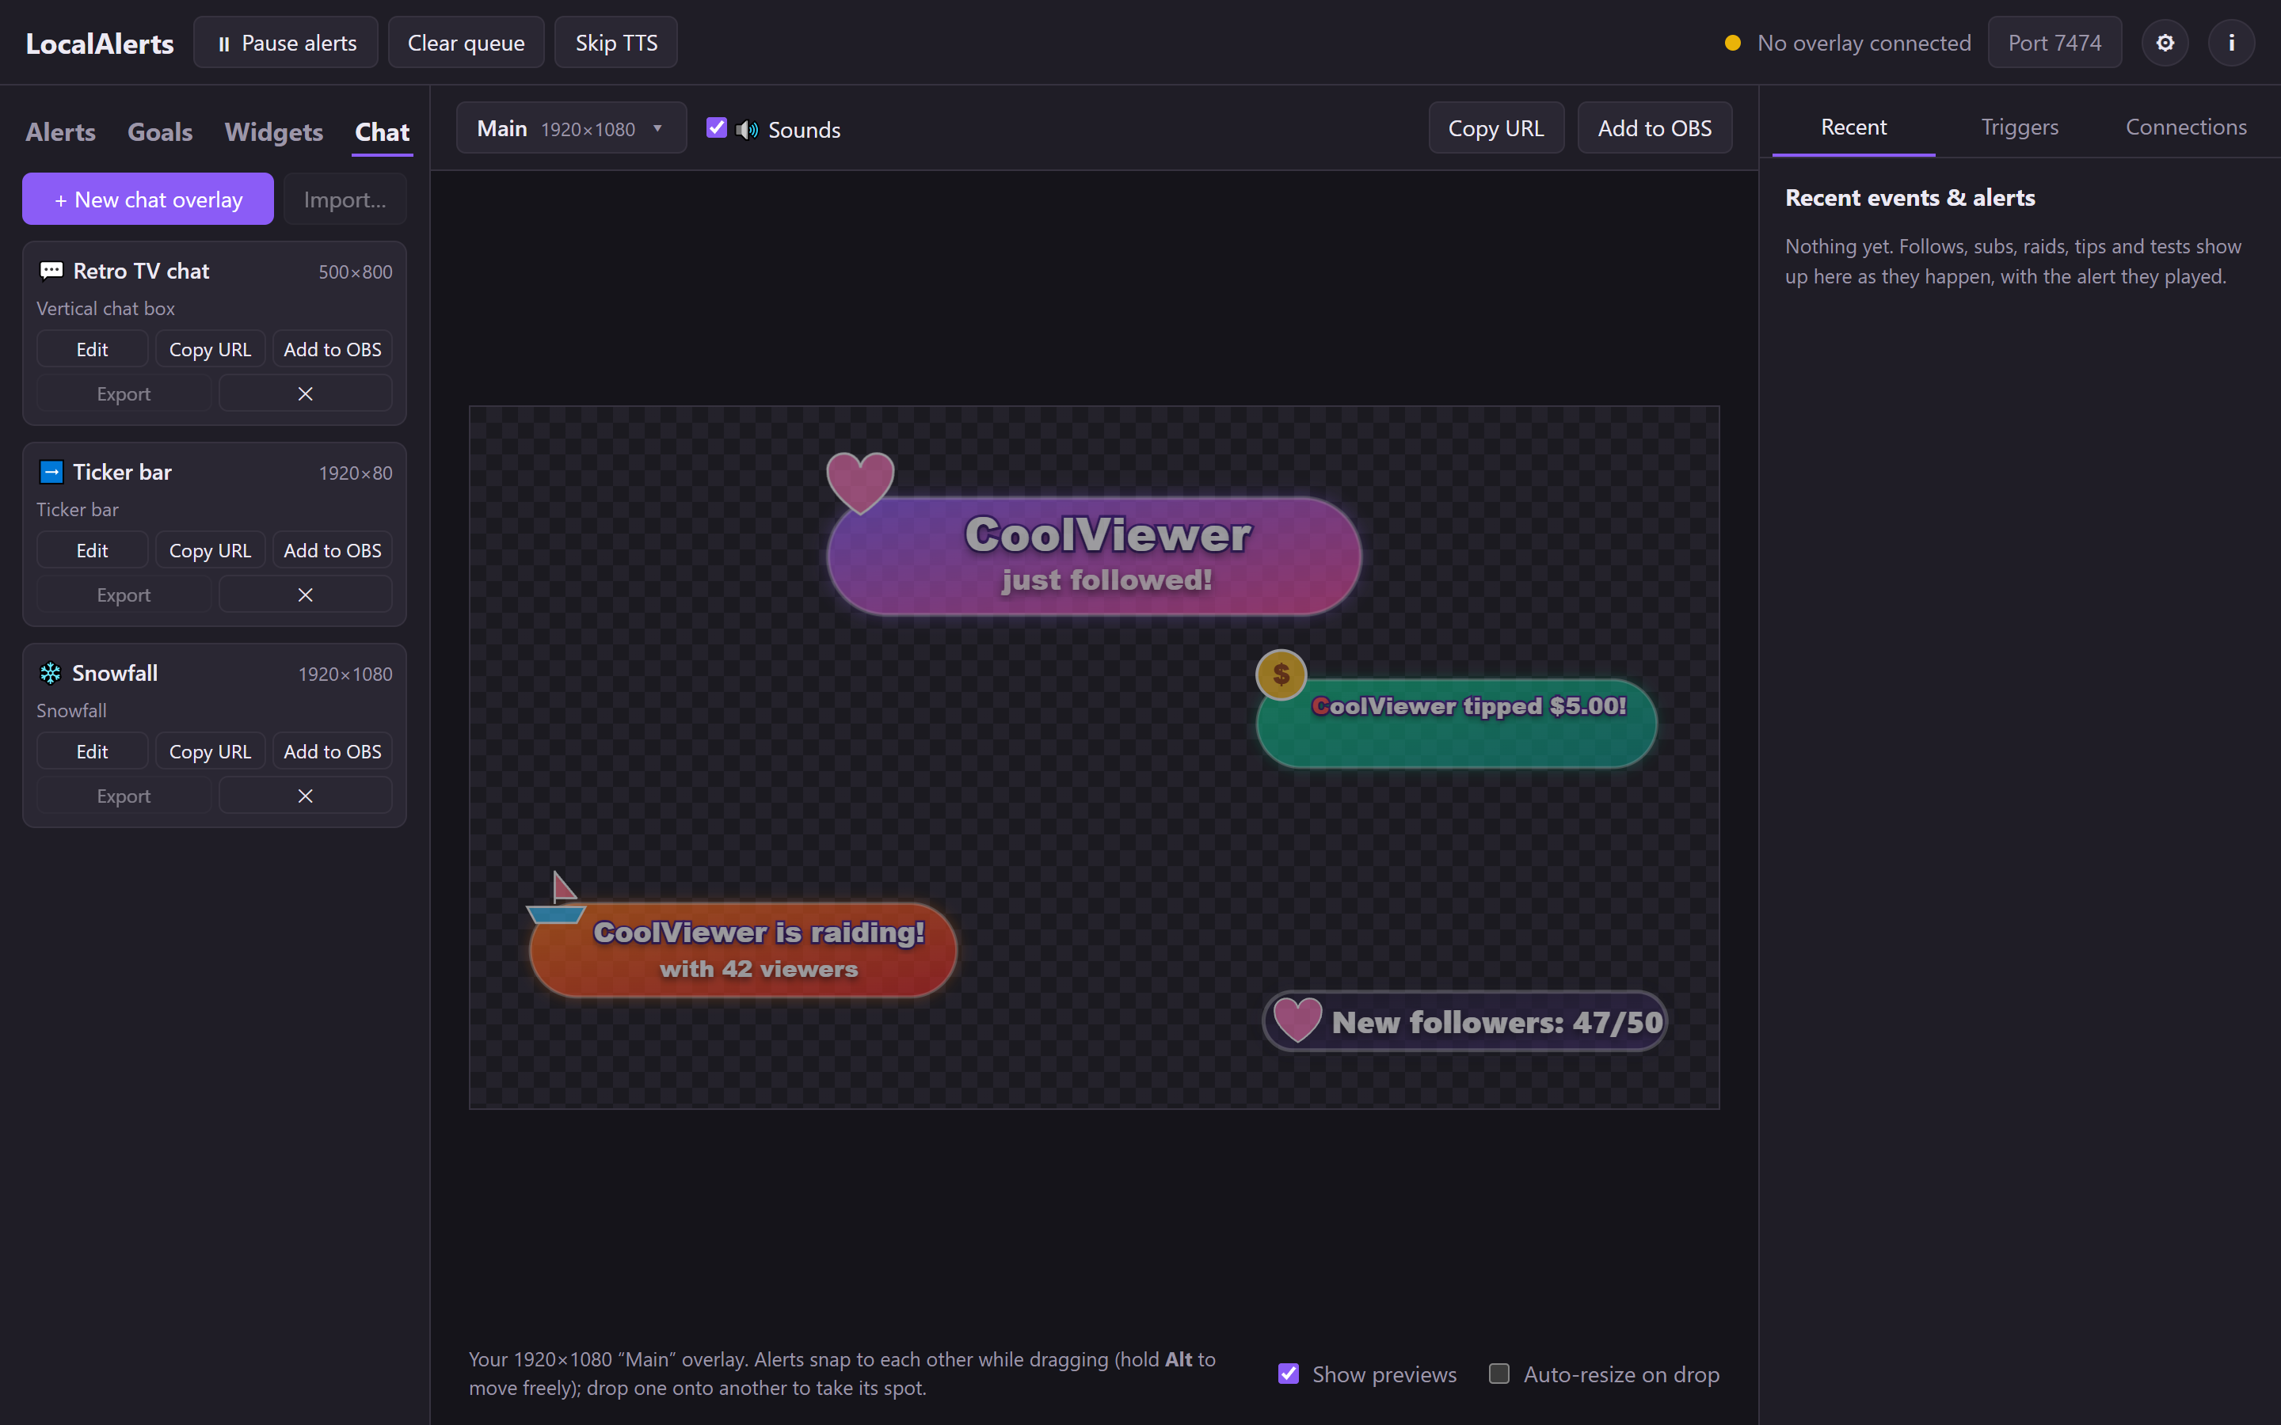Switch to the Widgets tab
Viewport: 2281px width, 1425px height.
click(x=273, y=132)
